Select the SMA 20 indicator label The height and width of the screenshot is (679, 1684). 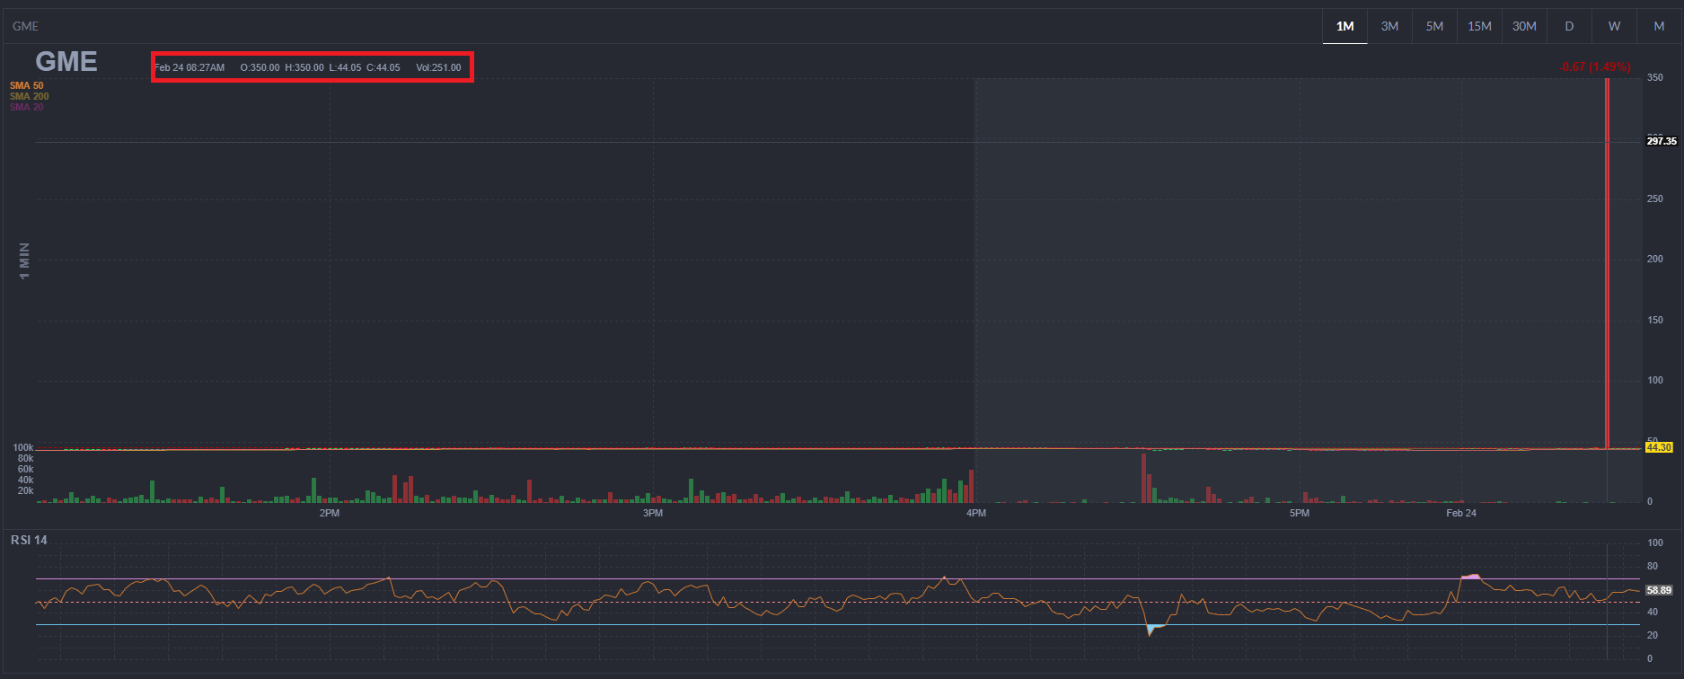(27, 107)
